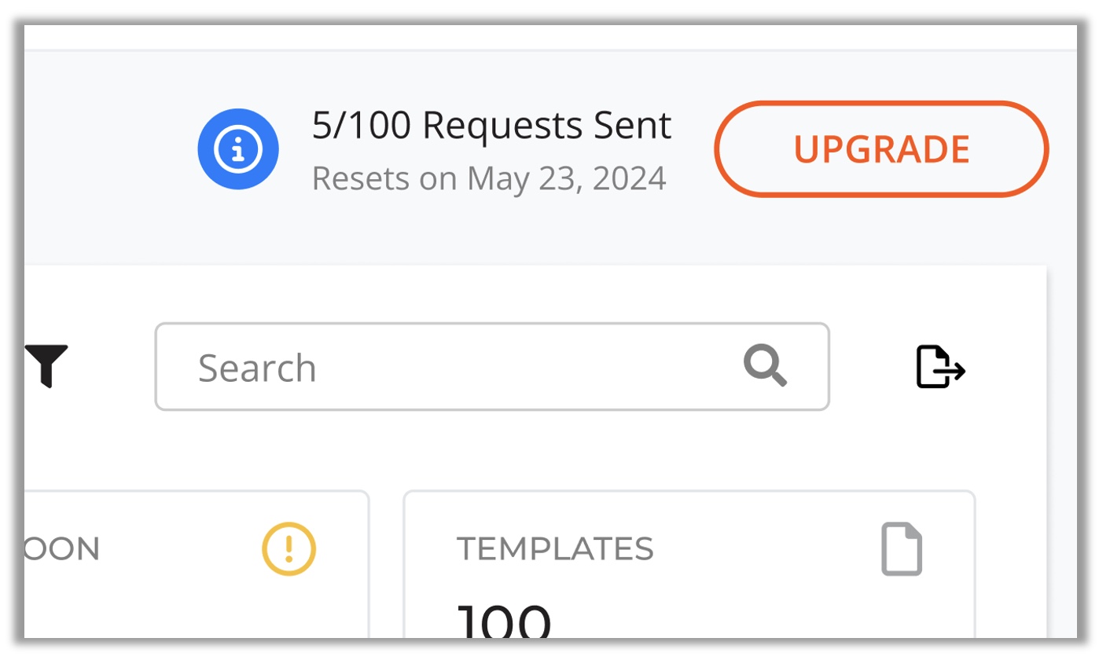The height and width of the screenshot is (660, 1099).
Task: Click the white 'i' in the blue circle
Action: (238, 149)
